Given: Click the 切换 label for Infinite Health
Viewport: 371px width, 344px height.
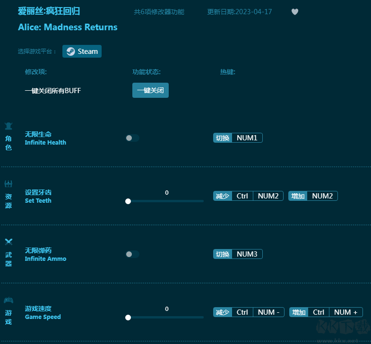Looking at the screenshot, I should click(223, 138).
